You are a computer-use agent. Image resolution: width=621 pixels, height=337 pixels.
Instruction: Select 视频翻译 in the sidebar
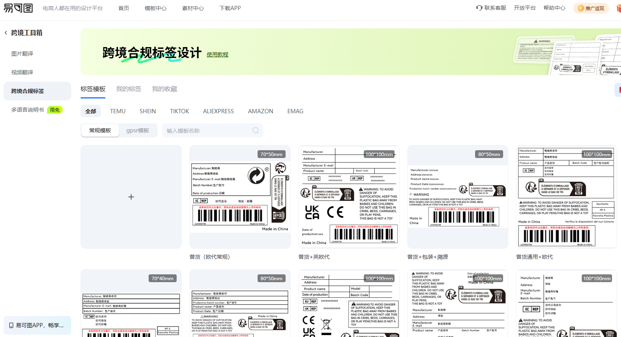[x=22, y=72]
